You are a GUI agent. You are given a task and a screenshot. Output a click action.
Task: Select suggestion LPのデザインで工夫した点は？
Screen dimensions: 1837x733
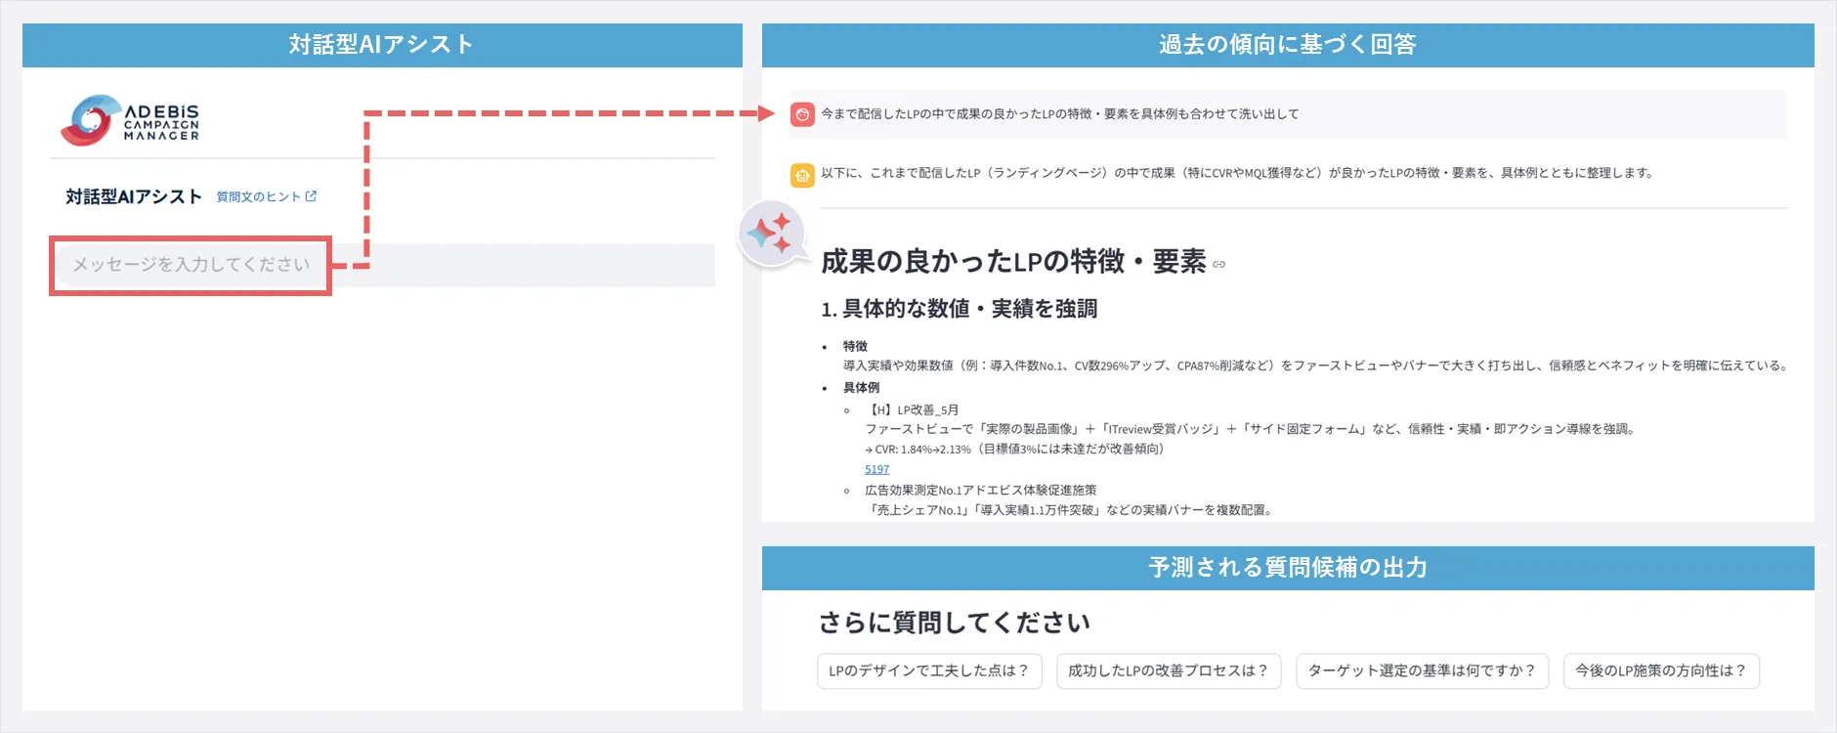tap(928, 670)
